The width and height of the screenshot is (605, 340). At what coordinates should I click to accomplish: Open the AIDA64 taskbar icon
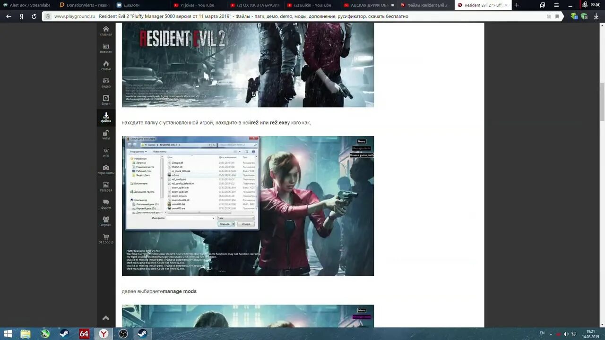[x=84, y=333]
